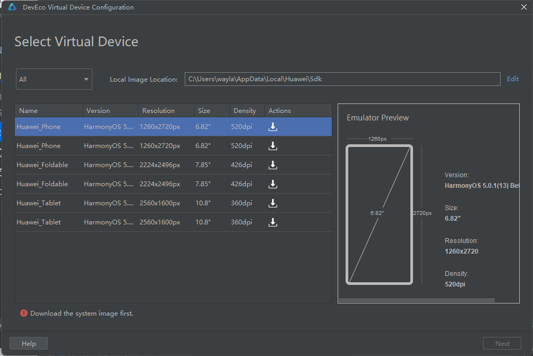Open the All device type dropdown
Image resolution: width=533 pixels, height=356 pixels.
click(x=54, y=79)
